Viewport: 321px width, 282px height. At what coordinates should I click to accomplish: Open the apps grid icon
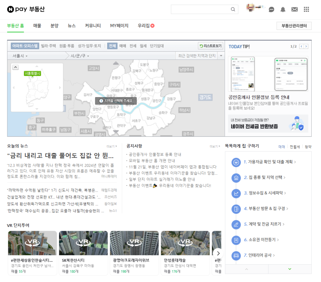[307, 9]
